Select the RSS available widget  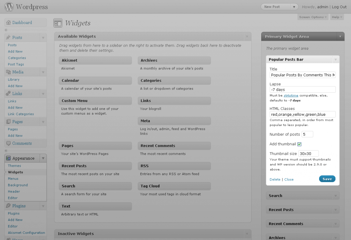174,166
